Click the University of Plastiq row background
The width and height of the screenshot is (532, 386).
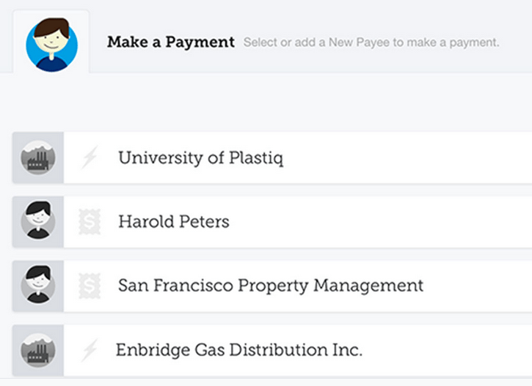pyautogui.click(x=407, y=157)
